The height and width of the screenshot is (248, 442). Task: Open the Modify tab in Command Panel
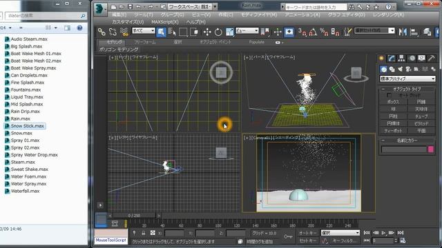(x=392, y=58)
